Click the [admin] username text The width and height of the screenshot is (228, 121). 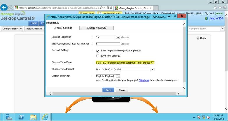[x=219, y=13]
